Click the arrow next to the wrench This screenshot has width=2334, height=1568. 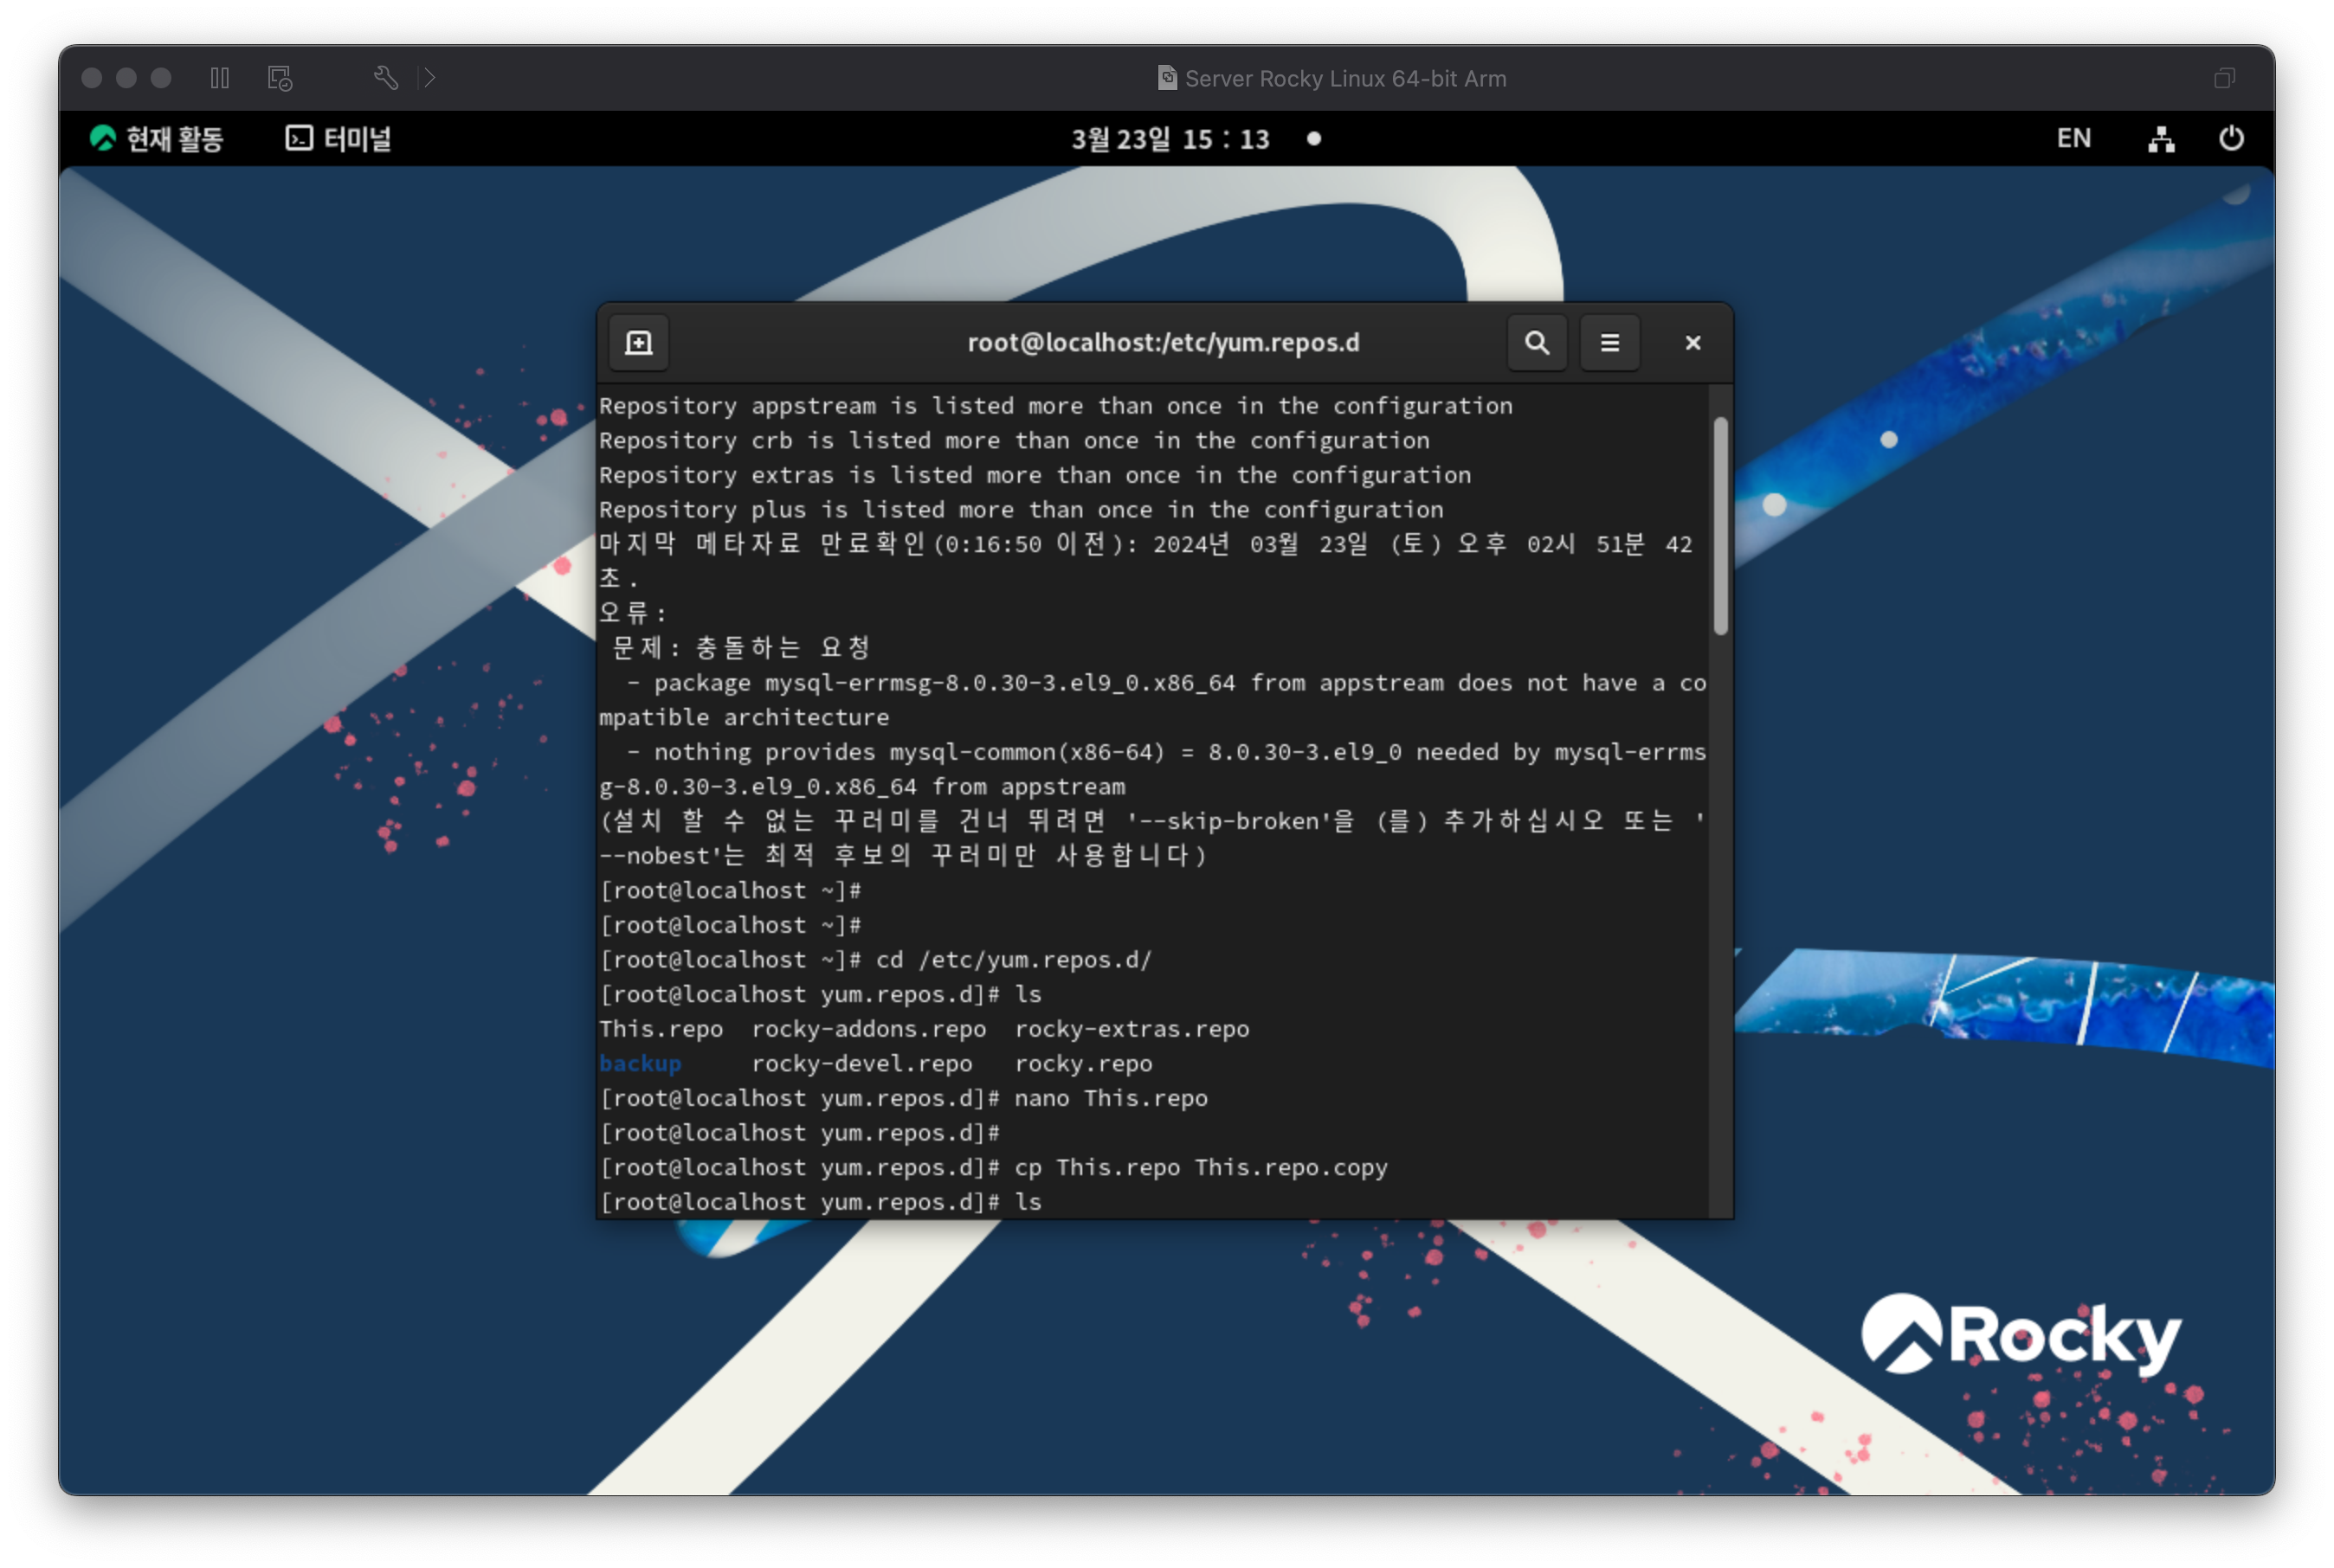[x=429, y=78]
